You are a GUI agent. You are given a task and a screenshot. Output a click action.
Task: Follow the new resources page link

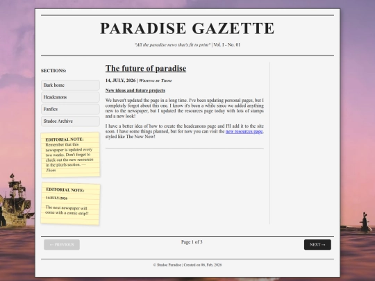(244, 131)
